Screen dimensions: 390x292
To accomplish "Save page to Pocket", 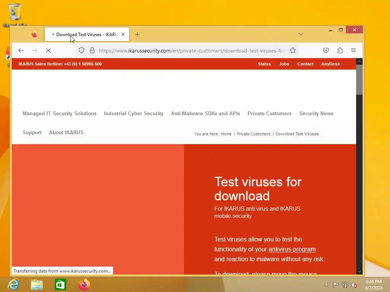I will [x=326, y=51].
